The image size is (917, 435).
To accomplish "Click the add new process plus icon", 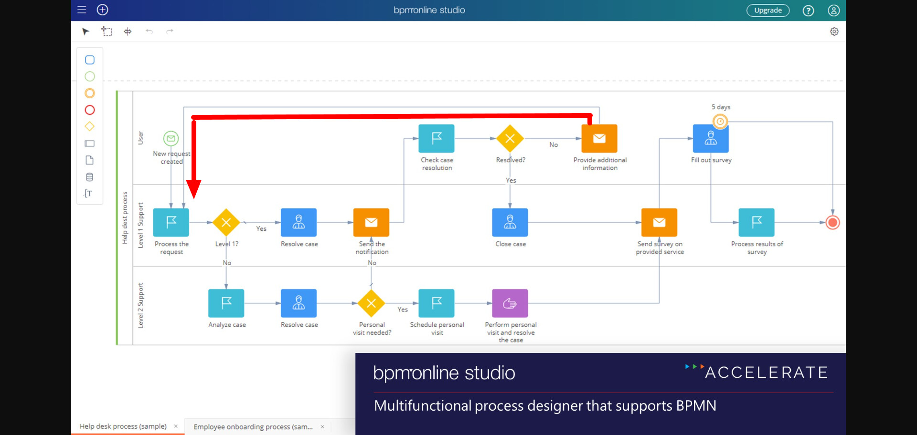I will (103, 10).
